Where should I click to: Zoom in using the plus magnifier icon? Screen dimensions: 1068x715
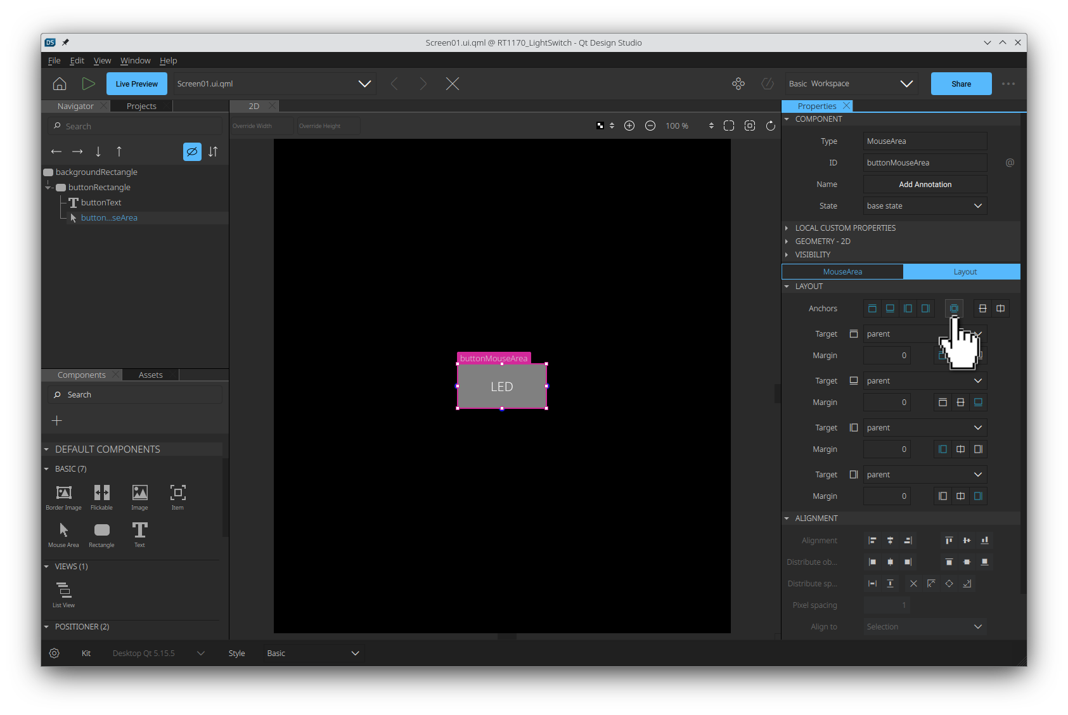point(630,126)
